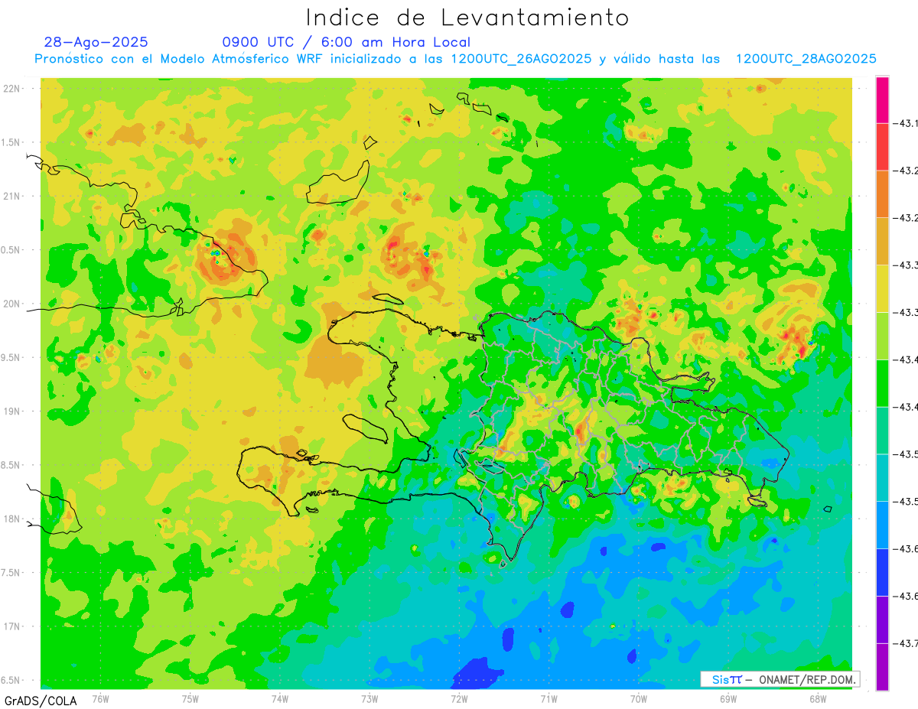Click the title "Indice de Levantamiento"
The image size is (918, 709).
pyautogui.click(x=467, y=18)
